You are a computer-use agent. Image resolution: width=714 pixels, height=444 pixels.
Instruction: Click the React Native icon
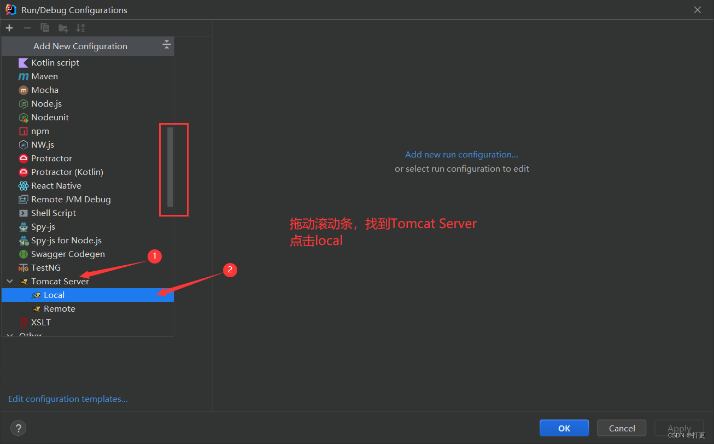(x=23, y=186)
